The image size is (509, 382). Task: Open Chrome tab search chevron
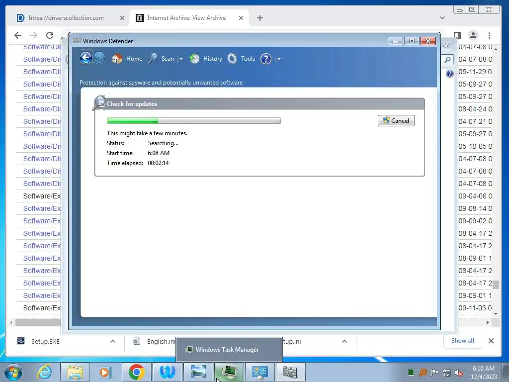point(442,18)
